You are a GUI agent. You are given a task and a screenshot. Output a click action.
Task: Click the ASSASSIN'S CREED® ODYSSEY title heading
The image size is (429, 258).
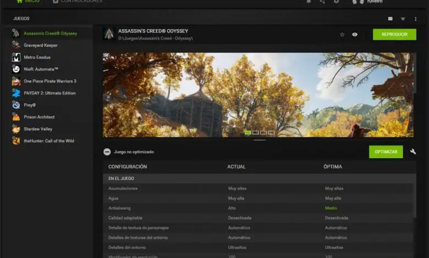(x=153, y=31)
